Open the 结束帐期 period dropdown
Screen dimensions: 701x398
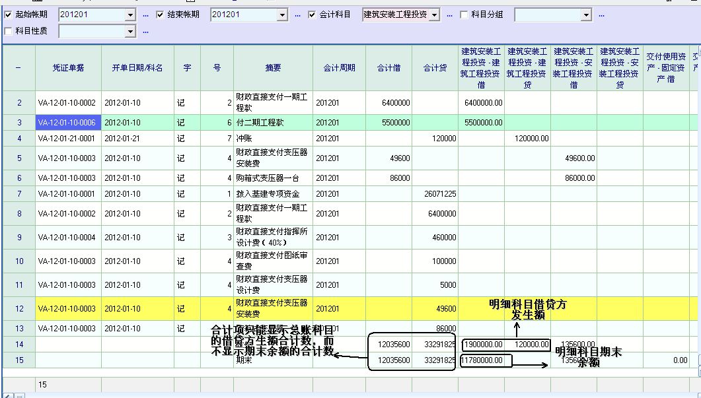coord(282,15)
